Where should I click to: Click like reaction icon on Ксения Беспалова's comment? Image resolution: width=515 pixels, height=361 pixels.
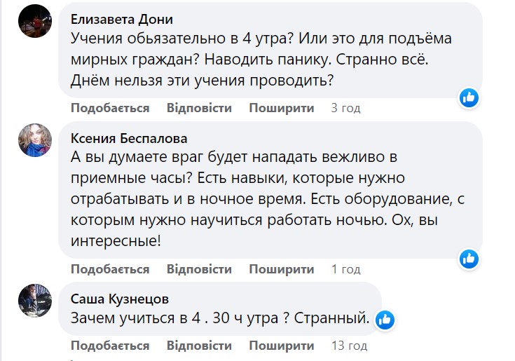(469, 259)
